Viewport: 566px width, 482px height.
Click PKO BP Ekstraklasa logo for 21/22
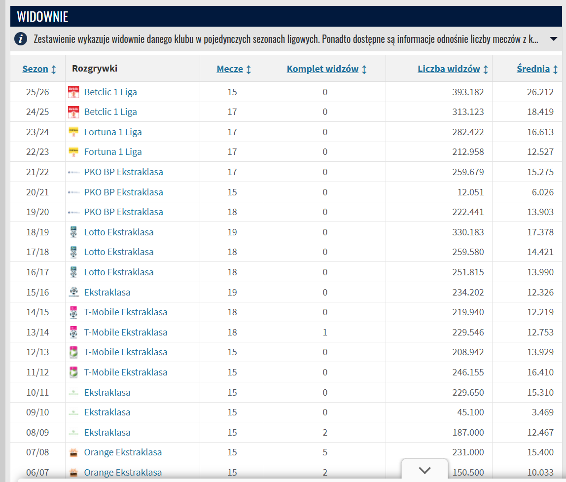[73, 172]
